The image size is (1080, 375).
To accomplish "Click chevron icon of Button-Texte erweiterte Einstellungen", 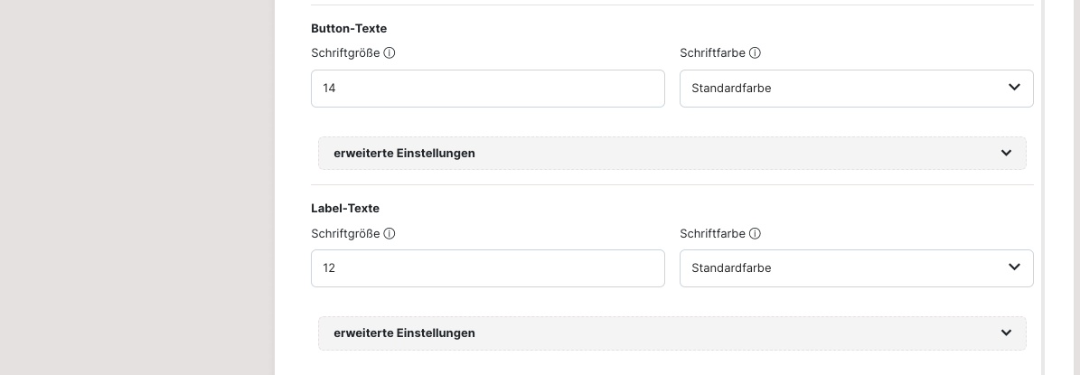I will [x=1006, y=154].
